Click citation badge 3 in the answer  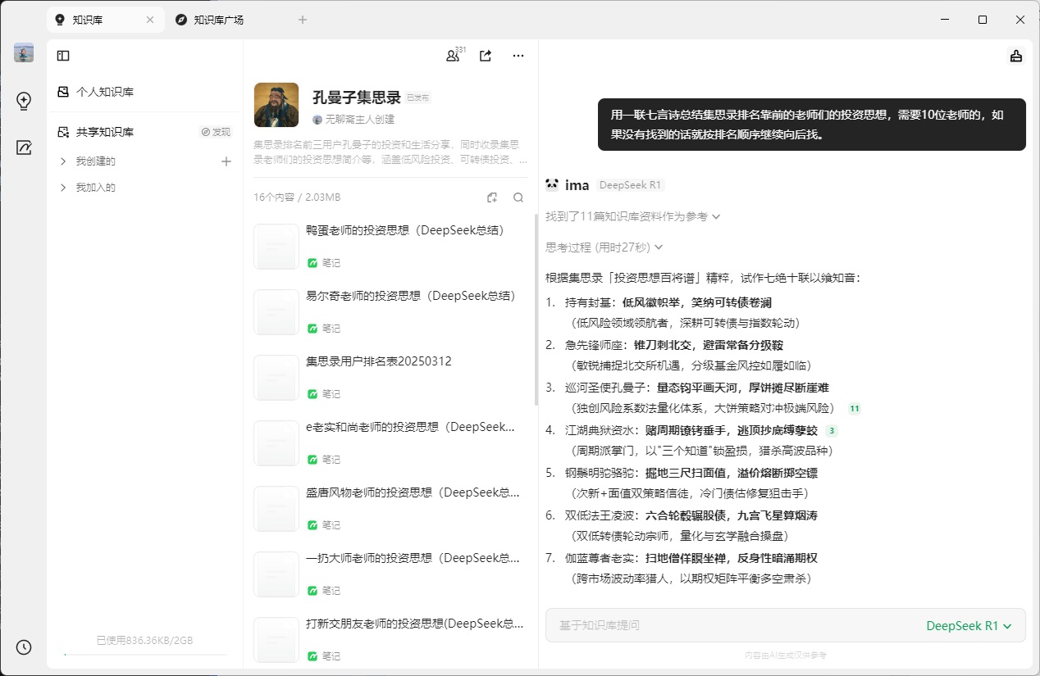coord(832,430)
